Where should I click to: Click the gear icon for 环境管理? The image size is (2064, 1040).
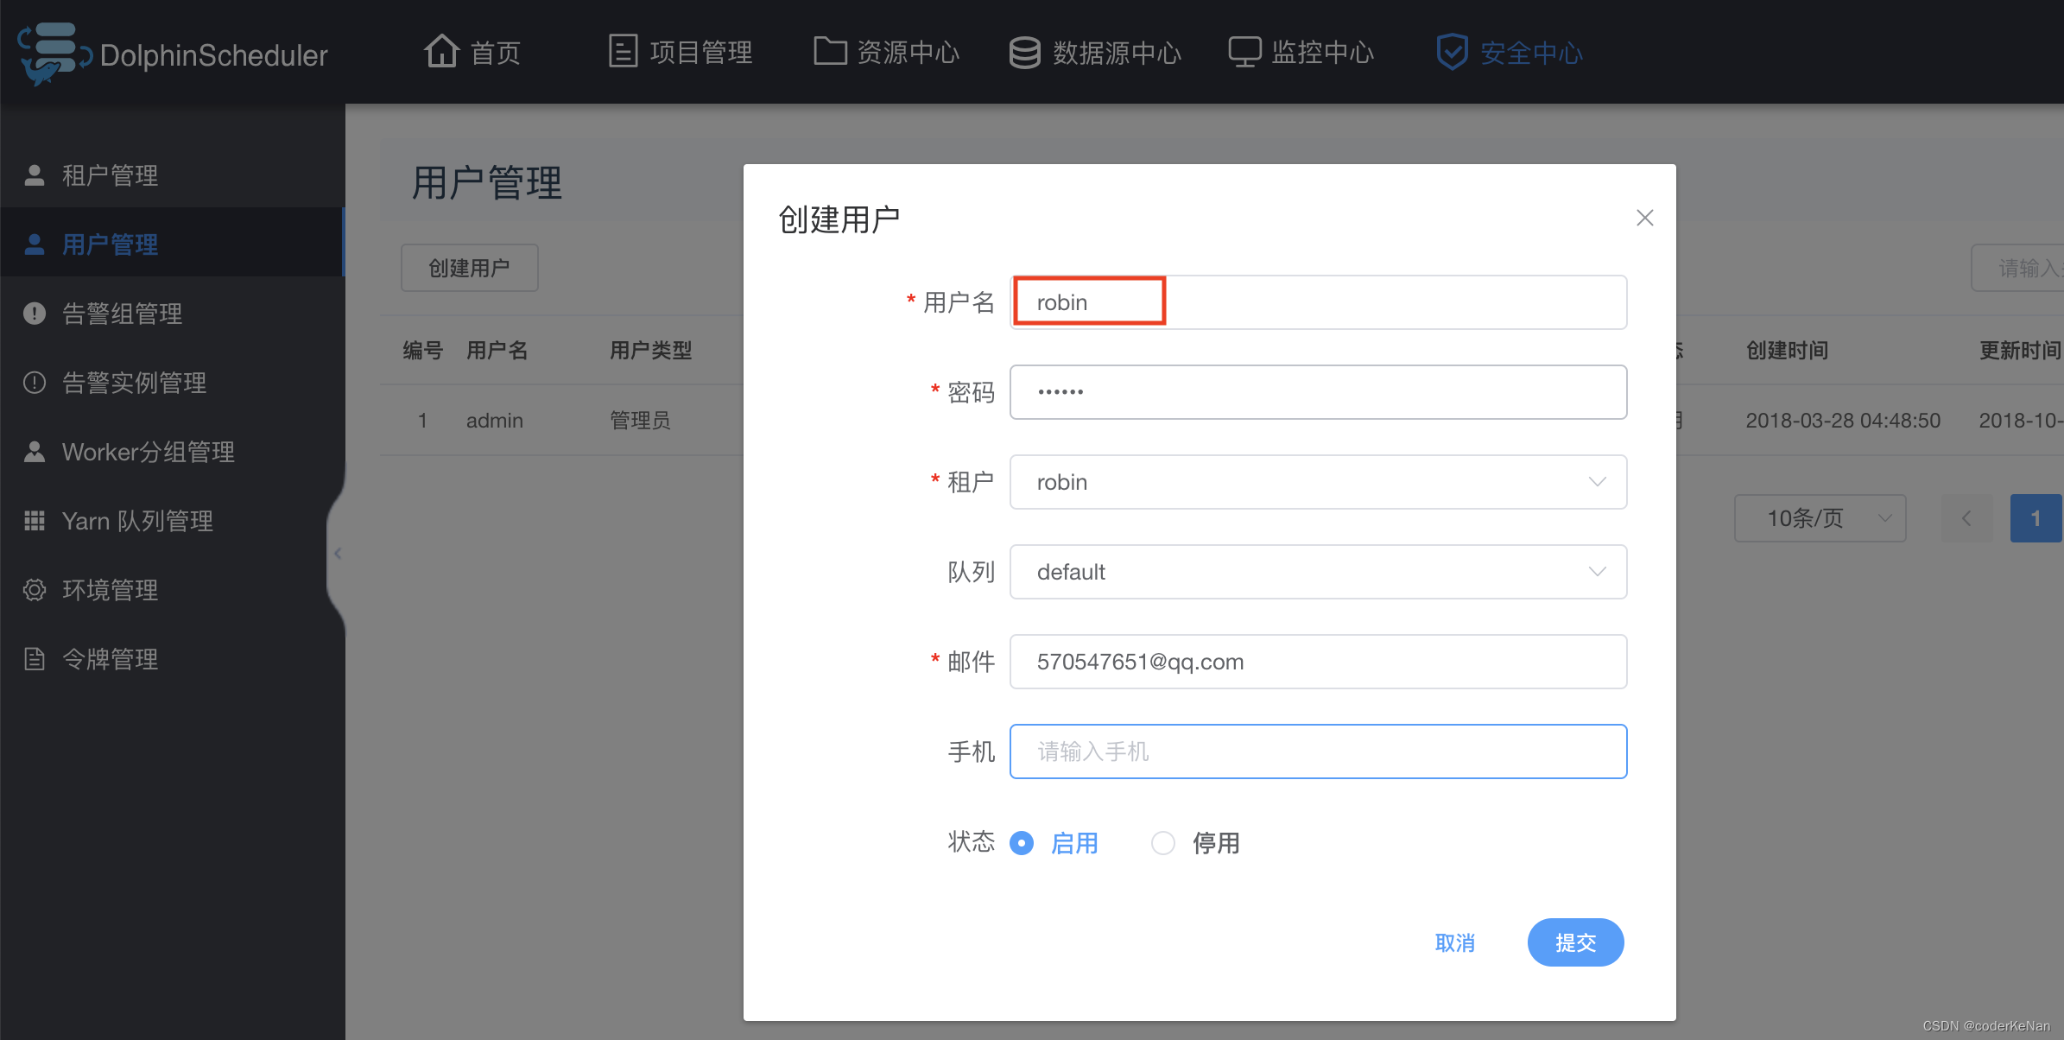click(x=35, y=590)
